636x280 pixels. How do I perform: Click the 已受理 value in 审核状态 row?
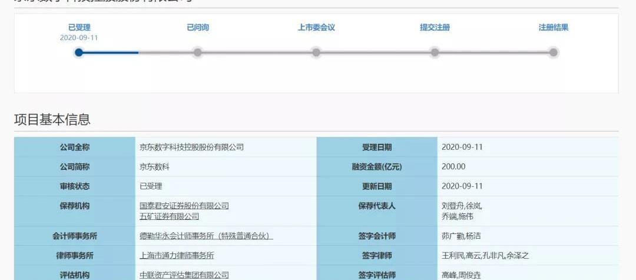pos(151,186)
